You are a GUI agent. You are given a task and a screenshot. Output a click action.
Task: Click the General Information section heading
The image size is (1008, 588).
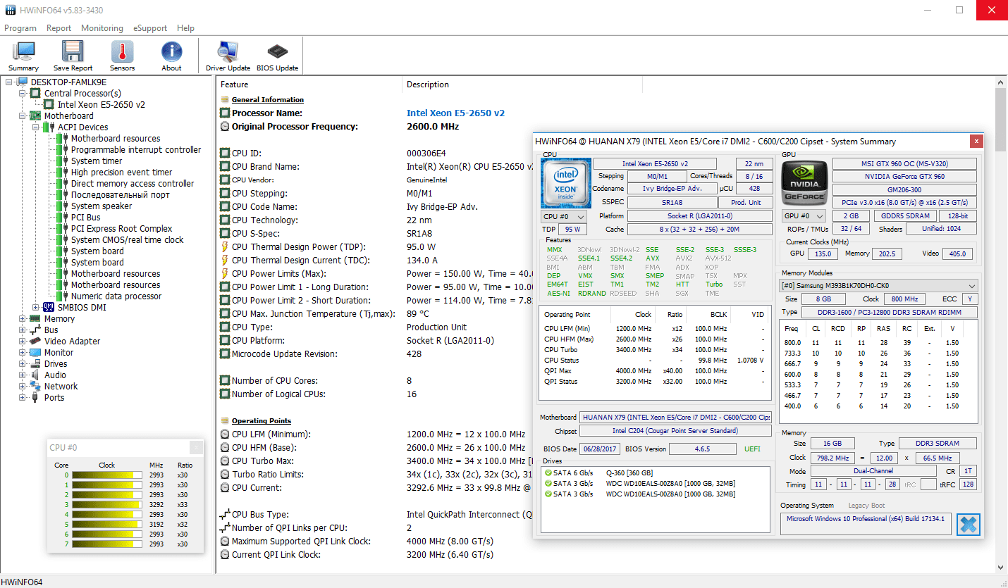tap(268, 100)
